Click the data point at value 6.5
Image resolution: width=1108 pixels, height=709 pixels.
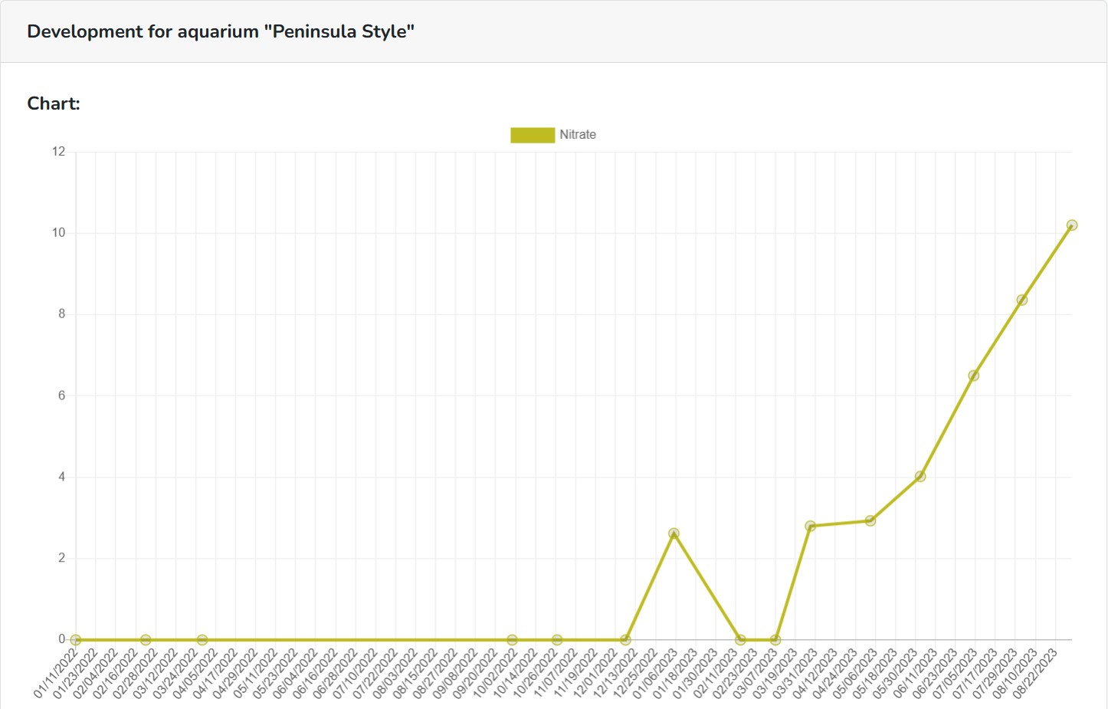click(x=973, y=376)
